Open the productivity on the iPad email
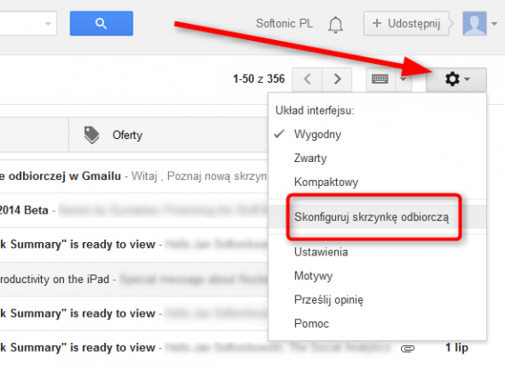The height and width of the screenshot is (365, 505). pos(134,280)
